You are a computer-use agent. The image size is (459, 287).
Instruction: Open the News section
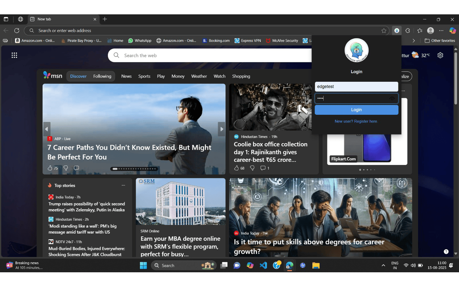tap(126, 76)
